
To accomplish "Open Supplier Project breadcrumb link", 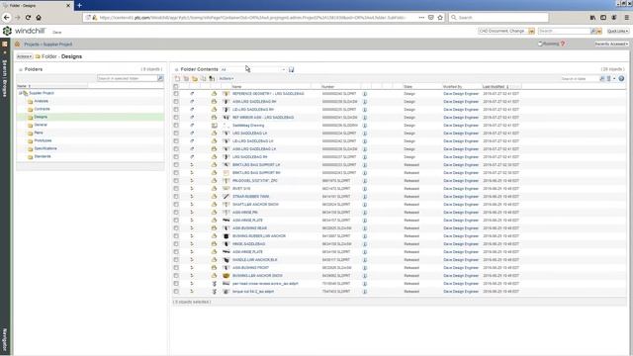I will click(57, 44).
